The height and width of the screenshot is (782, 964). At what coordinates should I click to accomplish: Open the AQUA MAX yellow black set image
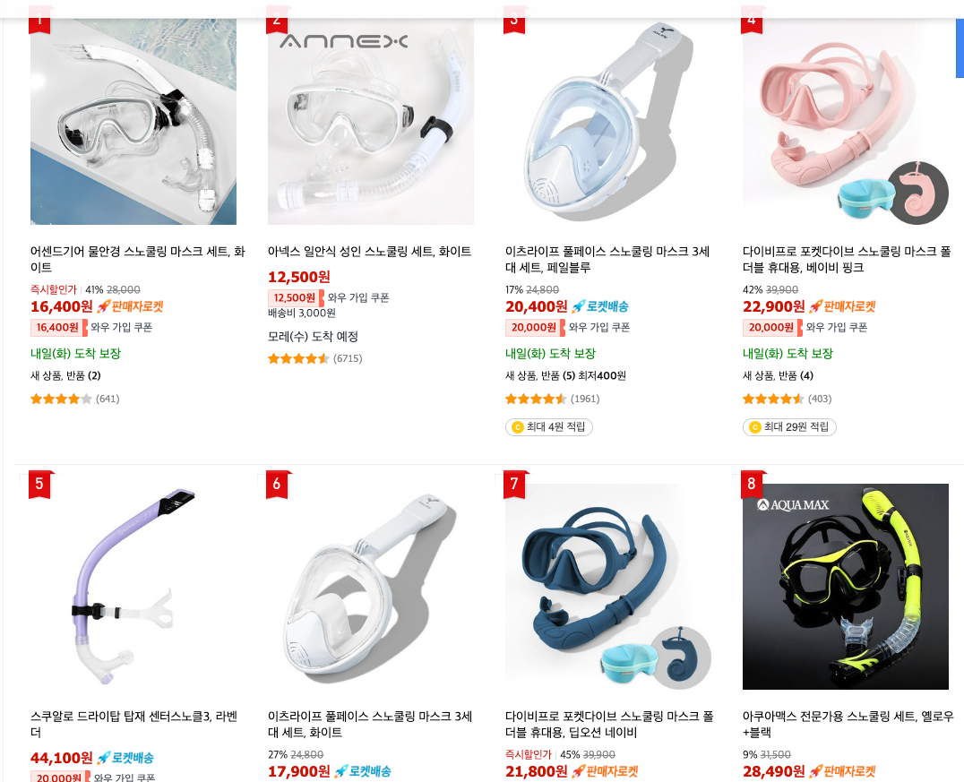pyautogui.click(x=846, y=587)
